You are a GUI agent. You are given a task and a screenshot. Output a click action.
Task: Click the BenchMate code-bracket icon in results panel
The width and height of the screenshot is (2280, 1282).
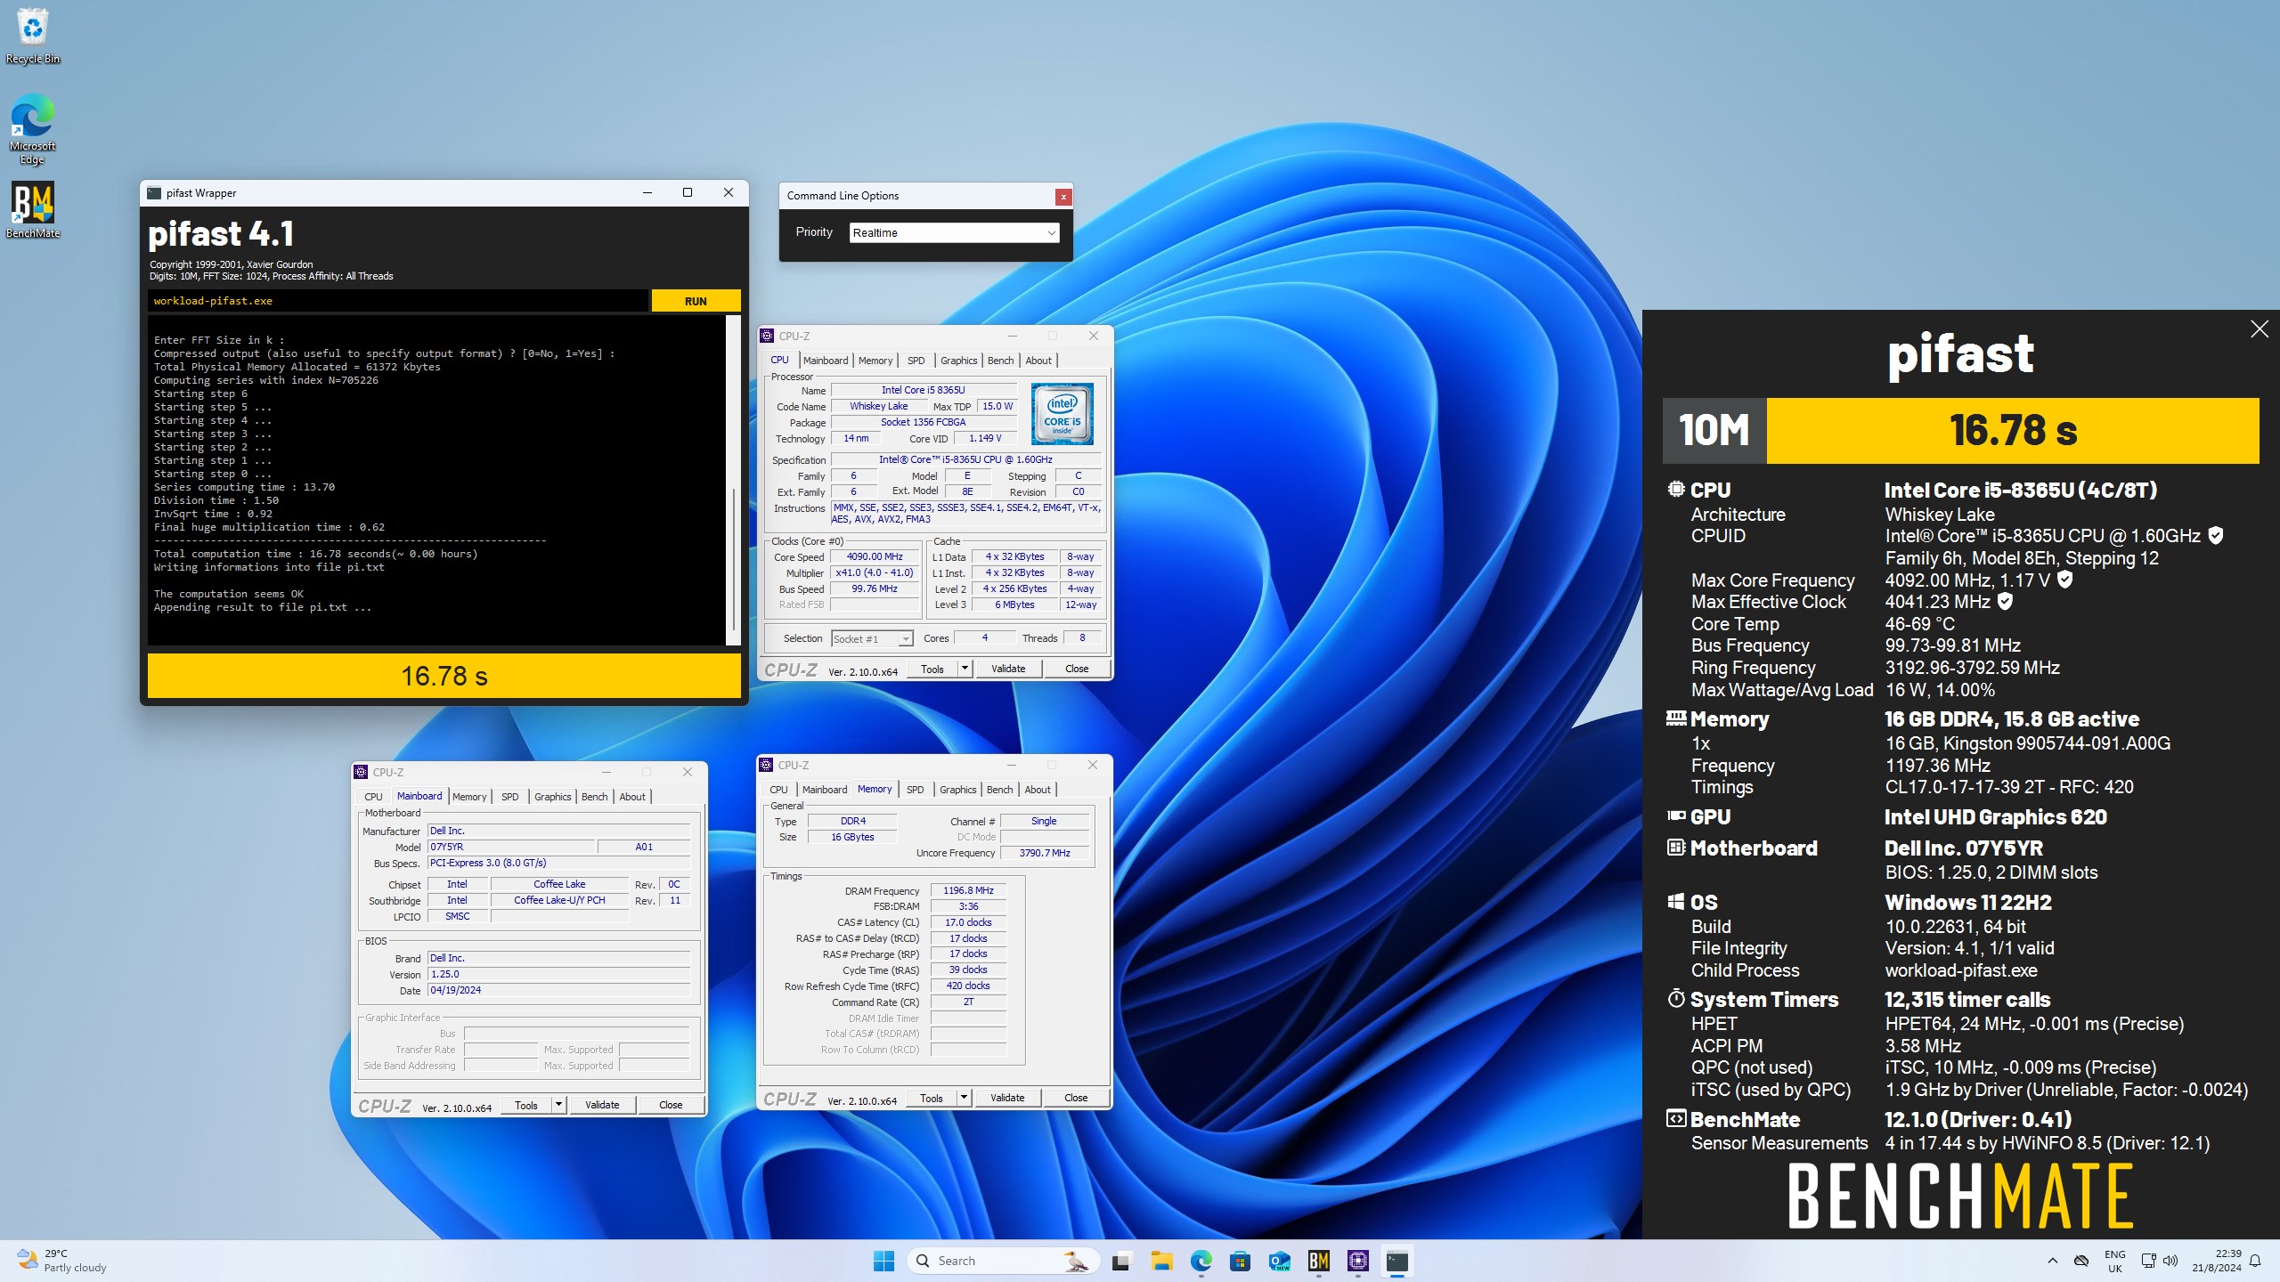pos(1676,1119)
